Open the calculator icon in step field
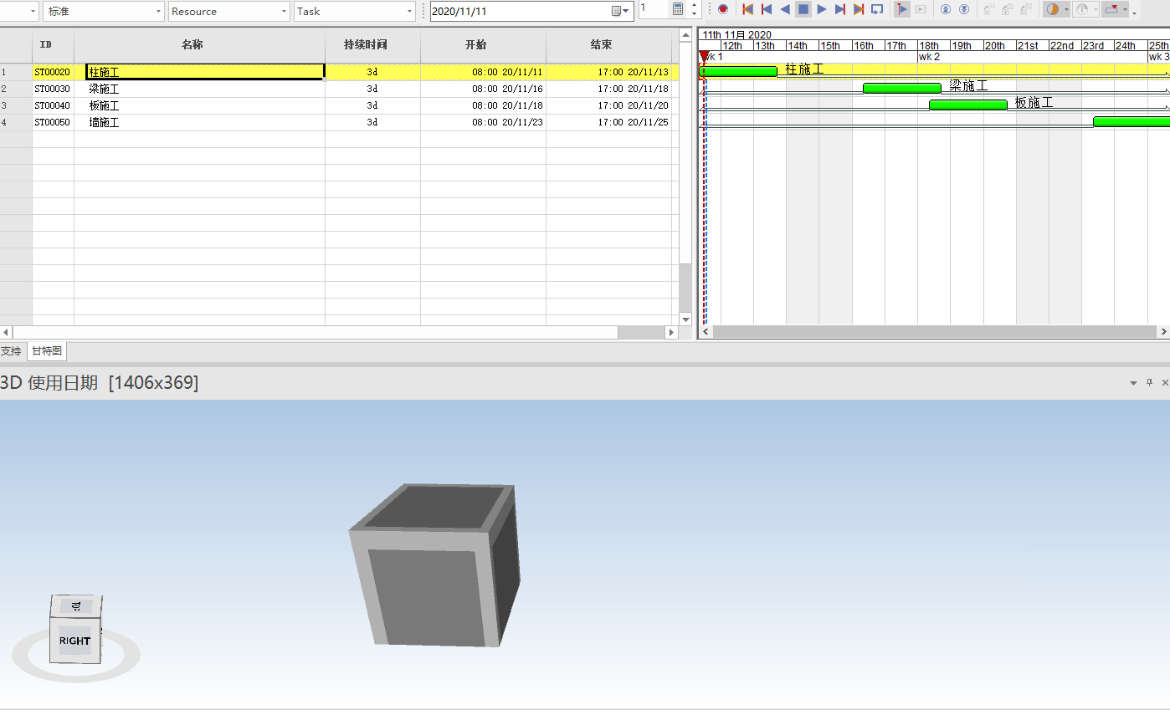This screenshot has width=1170, height=710. (x=678, y=9)
